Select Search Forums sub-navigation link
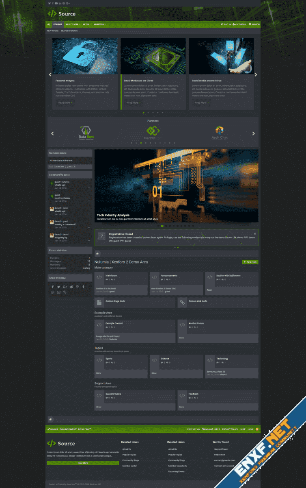Screen dimensions: 306x488 tap(69, 31)
